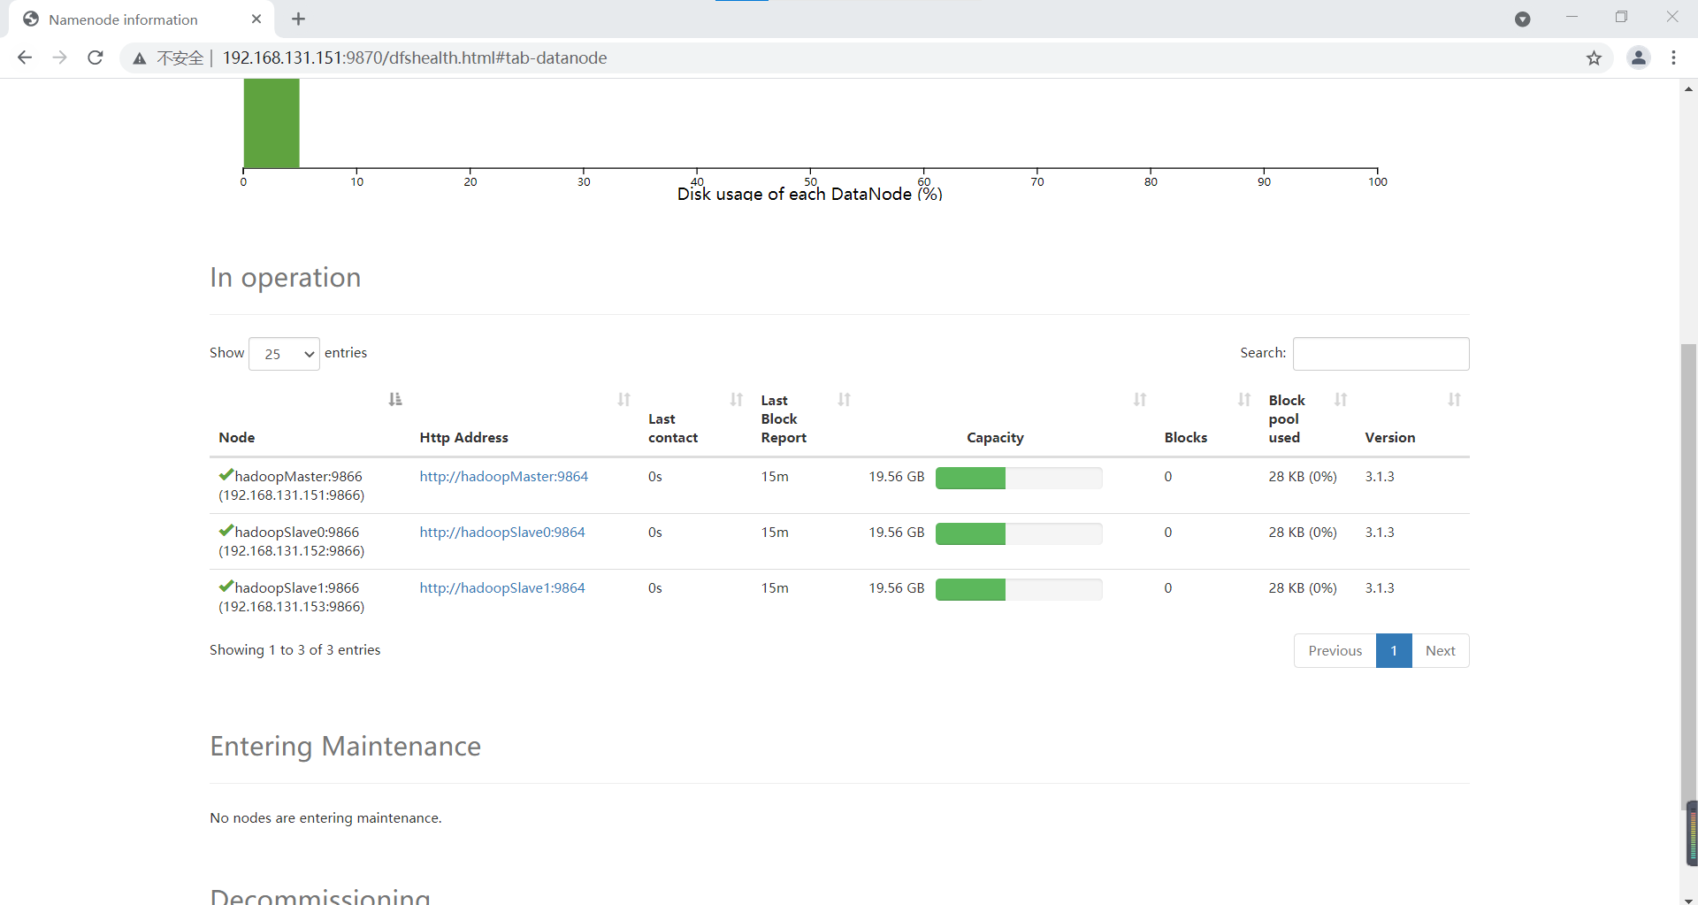The image size is (1698, 905).
Task: Click the Capacity column header
Action: [x=995, y=437]
